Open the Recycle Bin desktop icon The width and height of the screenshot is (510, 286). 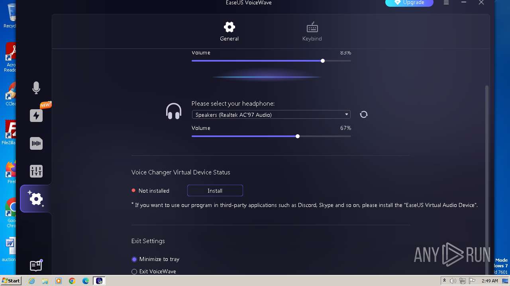coord(10,16)
